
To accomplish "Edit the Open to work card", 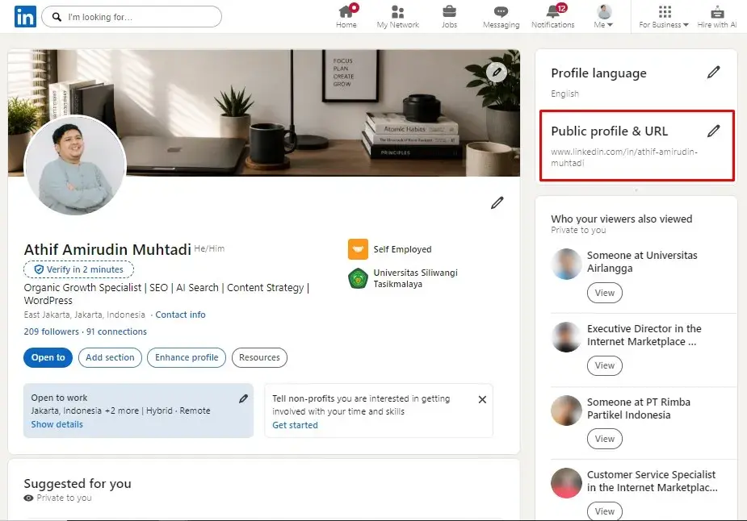I will pyautogui.click(x=243, y=398).
